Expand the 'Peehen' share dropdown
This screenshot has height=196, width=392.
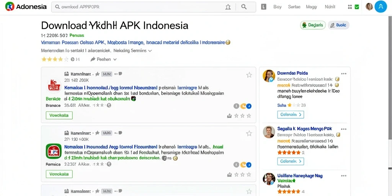103,59
